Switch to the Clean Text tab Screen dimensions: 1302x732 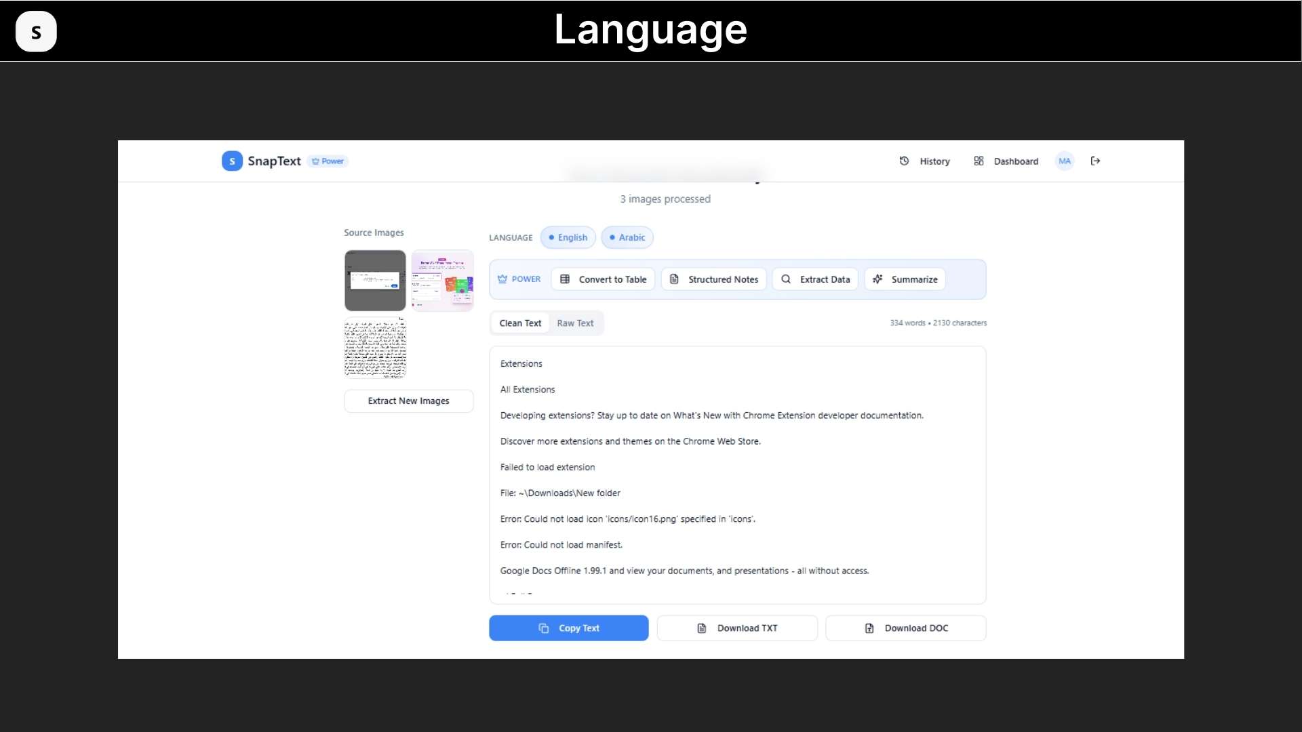click(520, 323)
